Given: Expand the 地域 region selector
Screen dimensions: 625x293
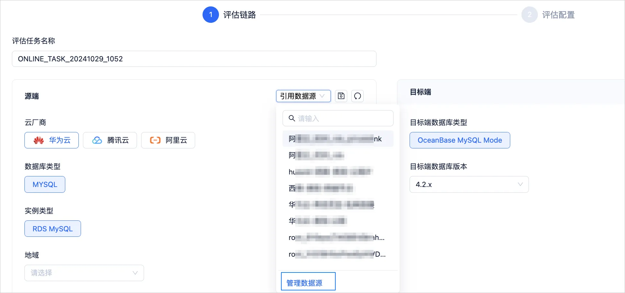Looking at the screenshot, I should [84, 273].
